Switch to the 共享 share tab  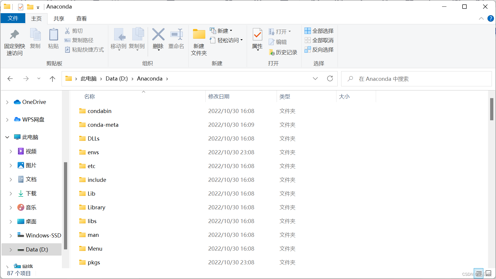pos(59,18)
